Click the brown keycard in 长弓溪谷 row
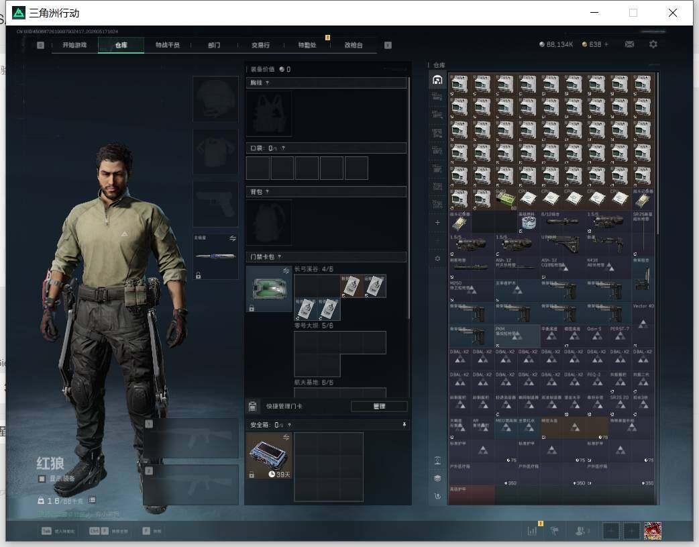 point(352,286)
